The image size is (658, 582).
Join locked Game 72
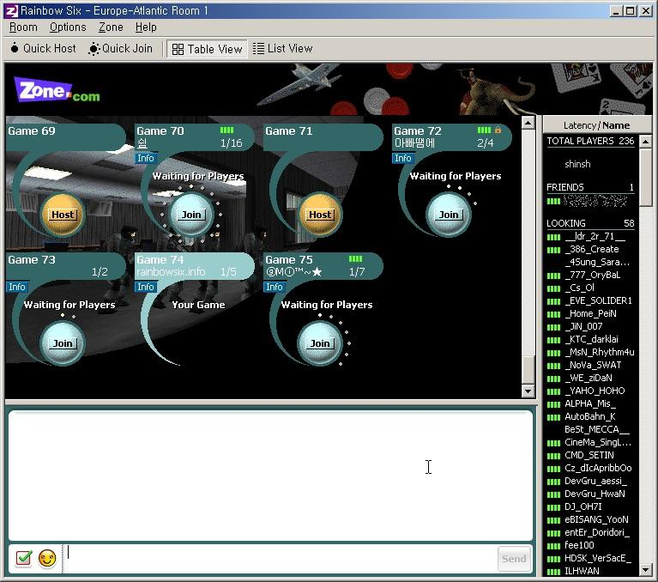click(448, 215)
